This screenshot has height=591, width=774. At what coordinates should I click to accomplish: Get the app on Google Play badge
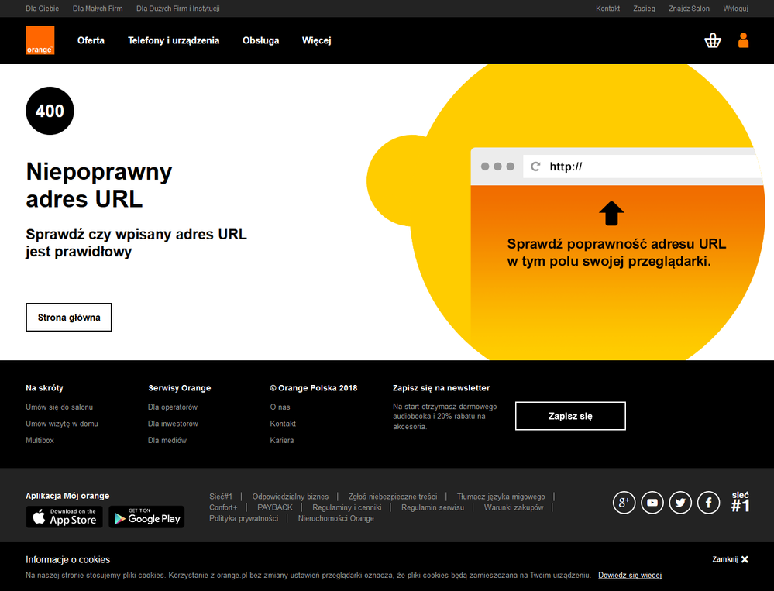pos(146,517)
